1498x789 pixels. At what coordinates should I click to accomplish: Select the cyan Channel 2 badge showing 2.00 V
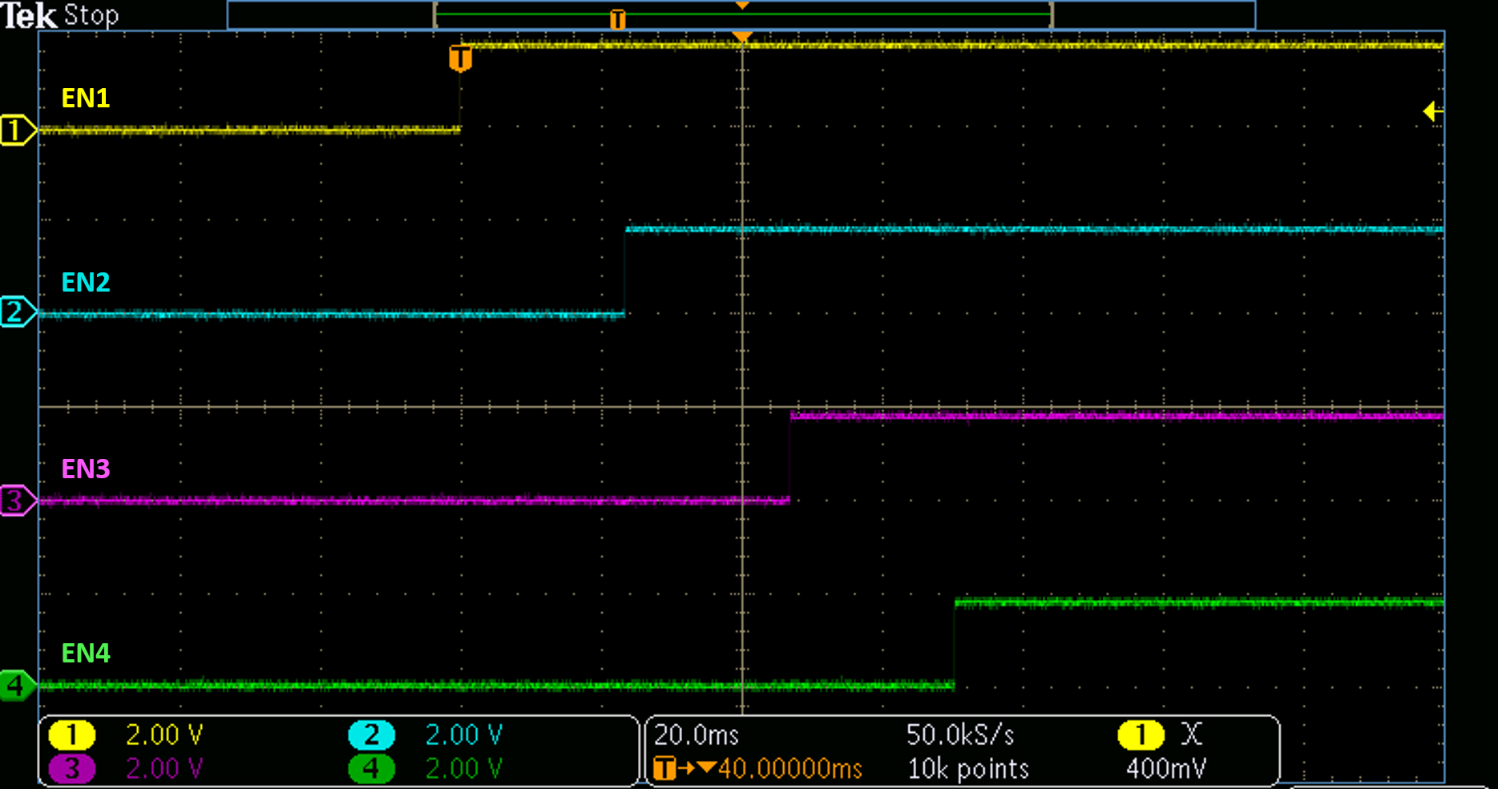370,734
